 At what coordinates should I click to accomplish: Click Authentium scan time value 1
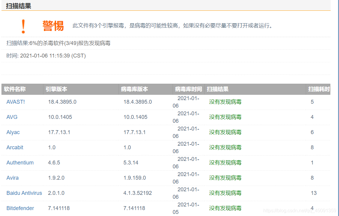click(312, 163)
